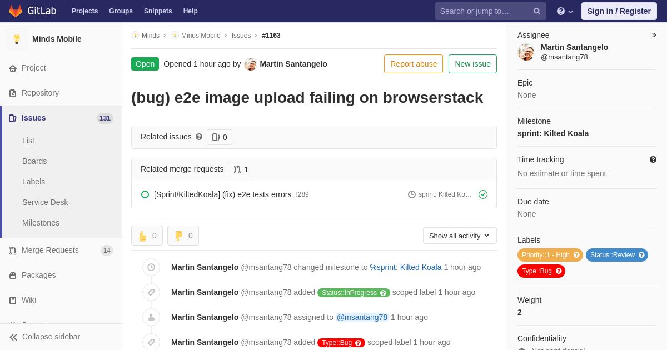The height and width of the screenshot is (350, 667).
Task: Click the GitLab logo
Action: (32, 11)
